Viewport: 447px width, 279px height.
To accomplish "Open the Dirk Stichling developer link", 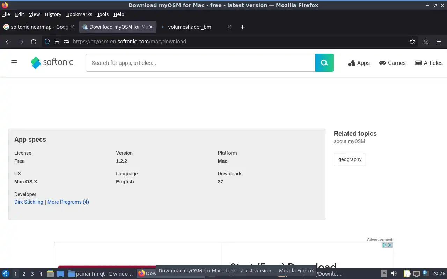I will pos(29,202).
